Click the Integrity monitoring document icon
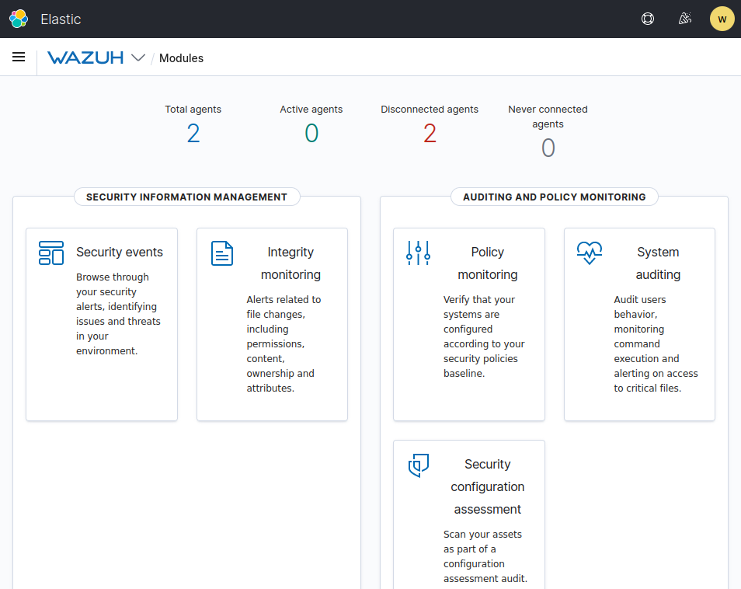The image size is (741, 589). pyautogui.click(x=221, y=253)
